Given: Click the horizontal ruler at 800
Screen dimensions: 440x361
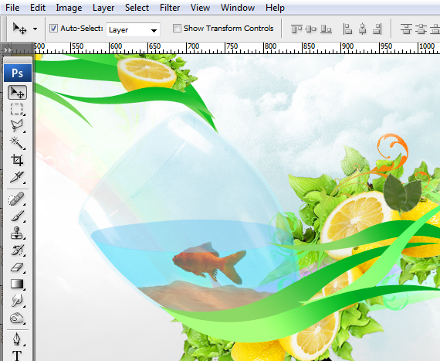Looking at the screenshot, I should [x=264, y=48].
